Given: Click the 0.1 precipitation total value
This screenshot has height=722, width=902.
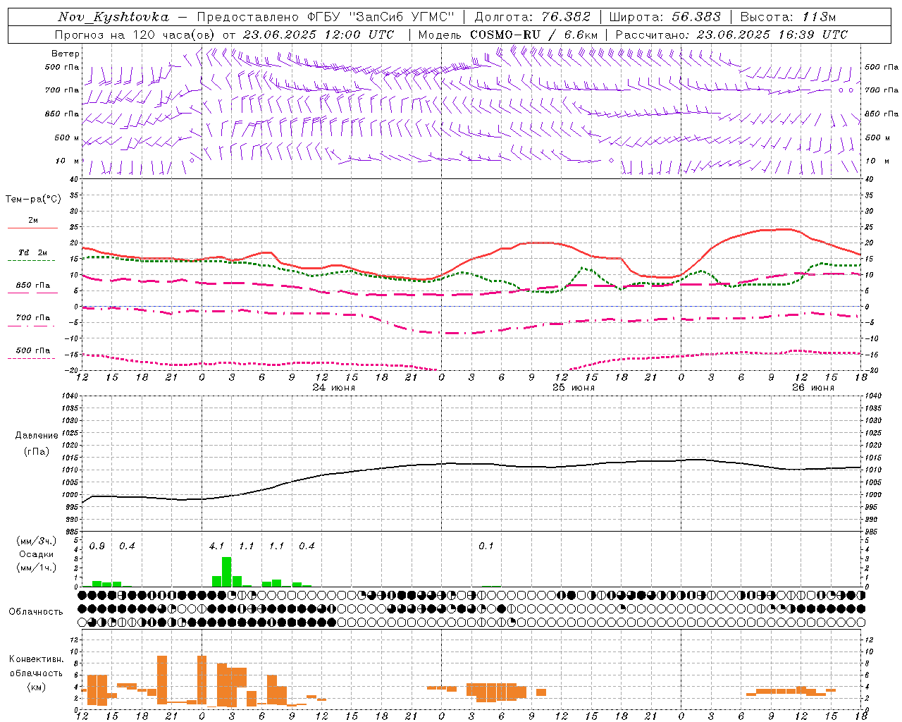Looking at the screenshot, I should tap(486, 546).
